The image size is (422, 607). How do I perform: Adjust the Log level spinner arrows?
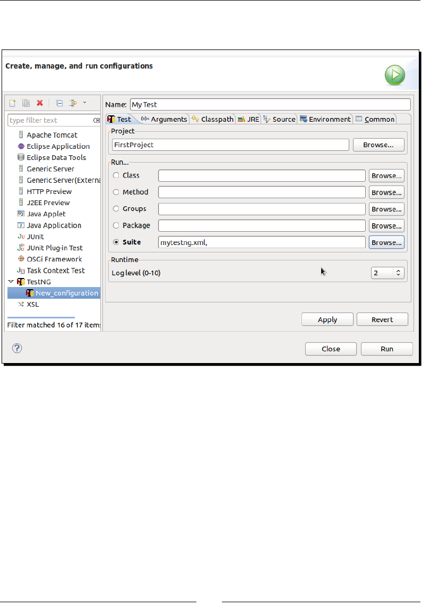tap(399, 273)
